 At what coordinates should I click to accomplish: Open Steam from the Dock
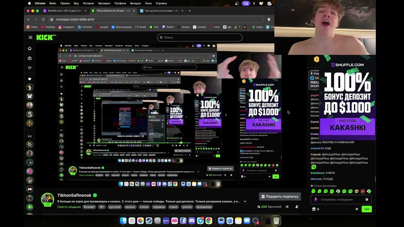(149, 221)
